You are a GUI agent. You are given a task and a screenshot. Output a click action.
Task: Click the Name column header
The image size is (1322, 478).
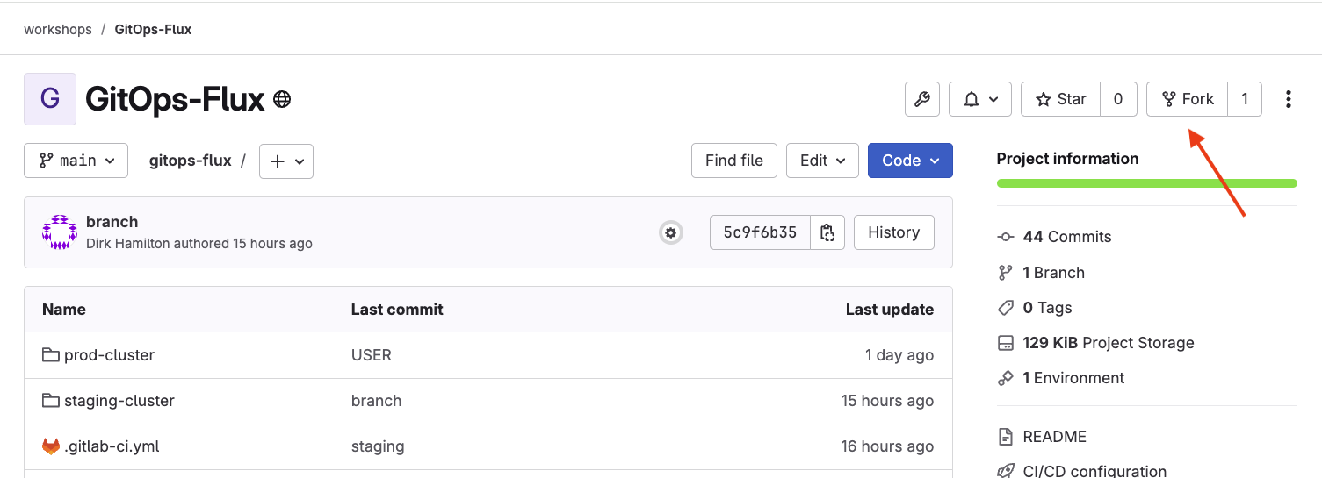[x=64, y=310]
